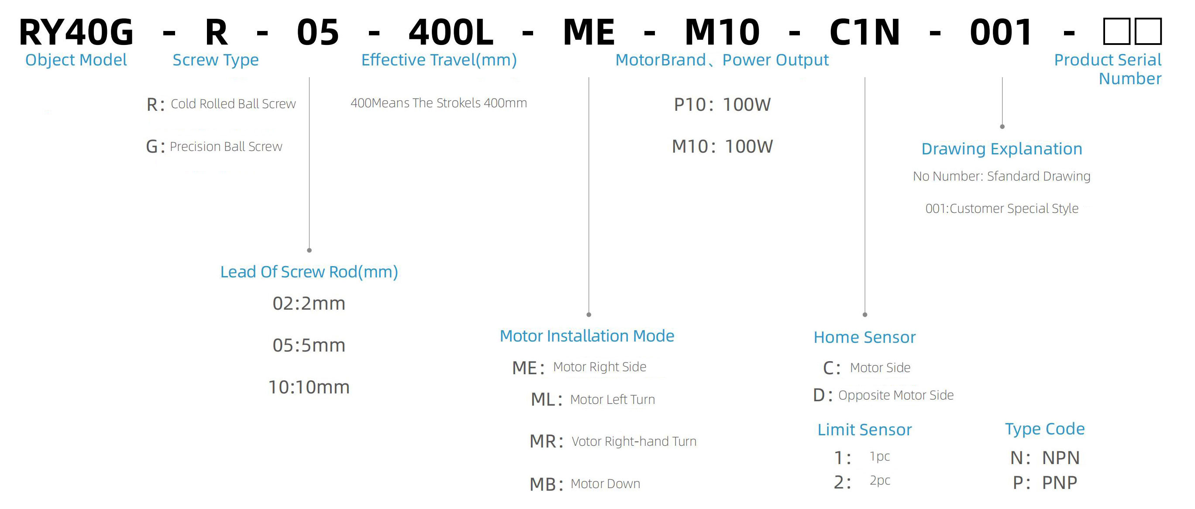
Task: Choose the 05:5mm lead value
Action: [309, 345]
